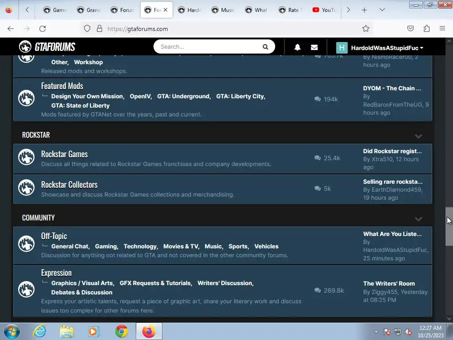The height and width of the screenshot is (340, 453).
Task: Show hidden system tray icons
Action: 376,332
